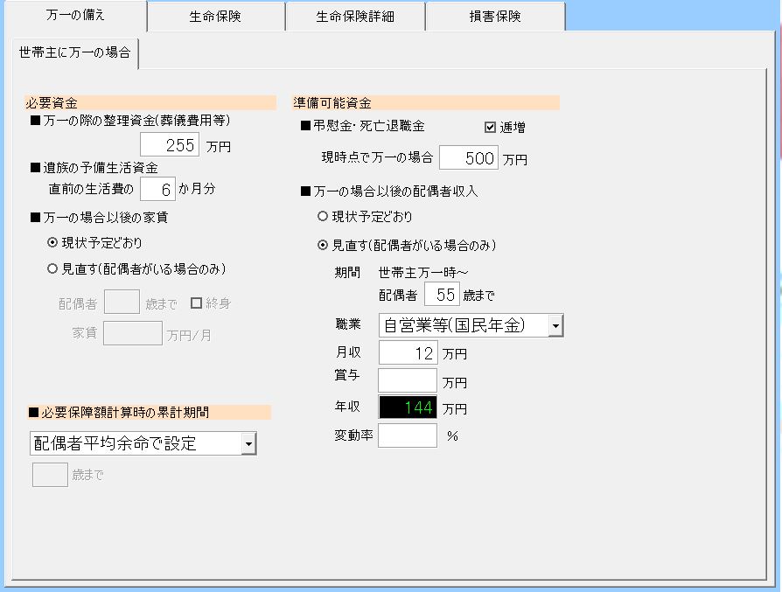Click the 直前の生活費 months field
Screen dimensions: 782x592
(157, 188)
